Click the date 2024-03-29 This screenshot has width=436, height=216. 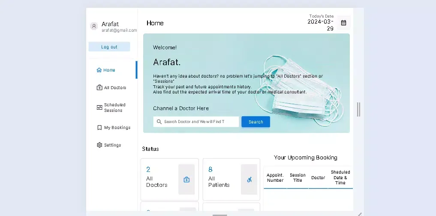pos(320,25)
